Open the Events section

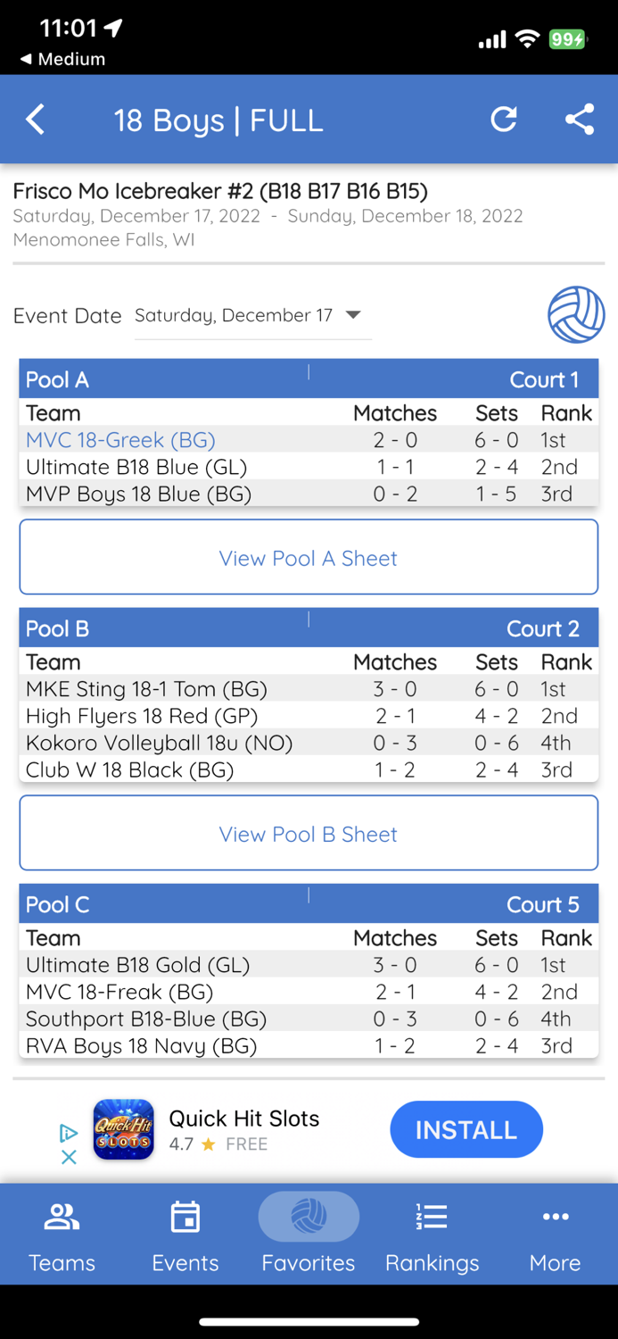(185, 1235)
